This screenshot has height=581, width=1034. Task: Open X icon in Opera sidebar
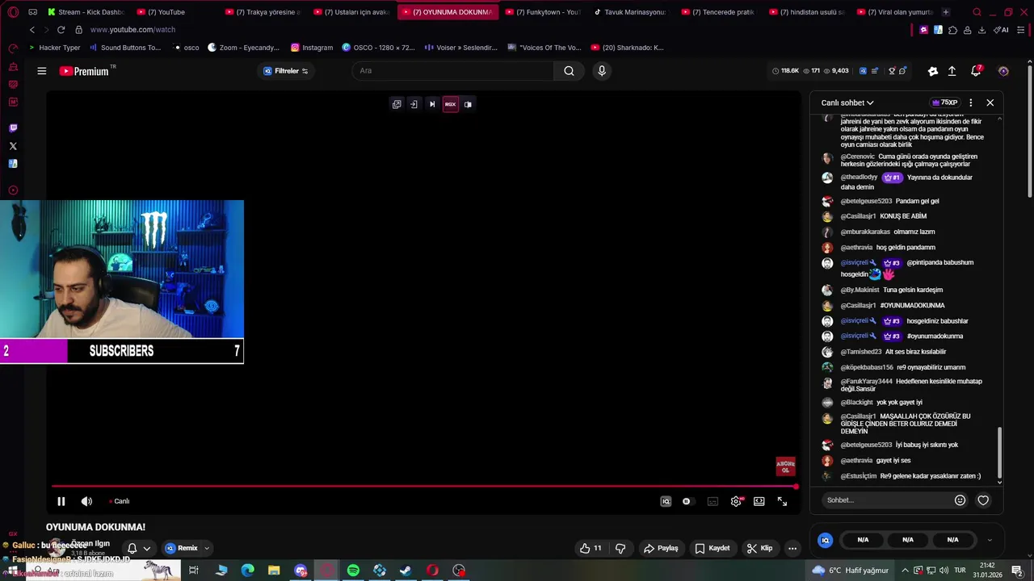point(13,146)
